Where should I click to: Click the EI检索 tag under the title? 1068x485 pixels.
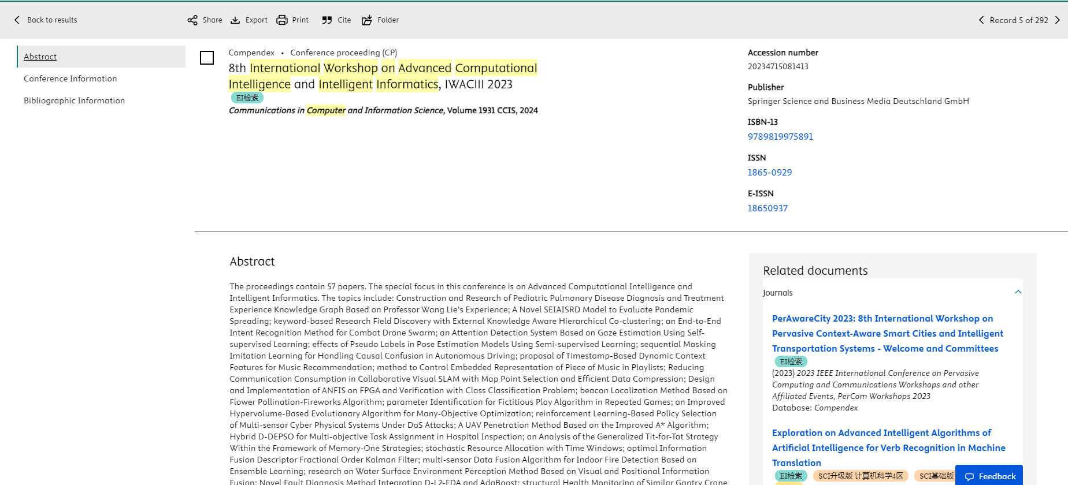(247, 98)
